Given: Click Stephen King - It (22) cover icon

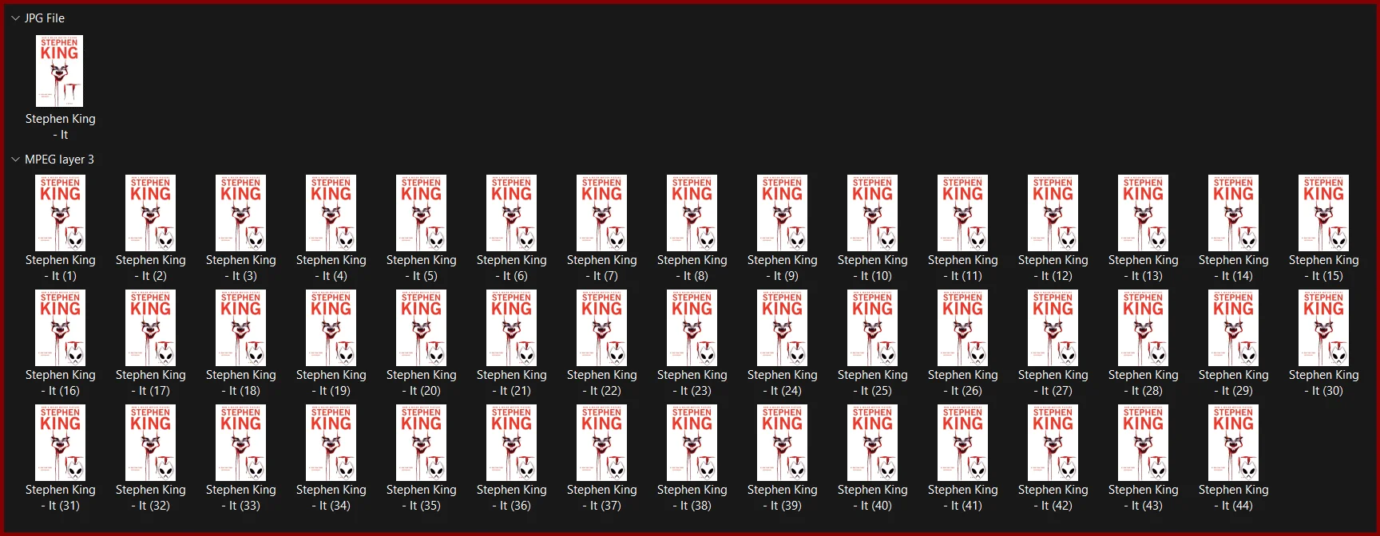Looking at the screenshot, I should tap(601, 328).
